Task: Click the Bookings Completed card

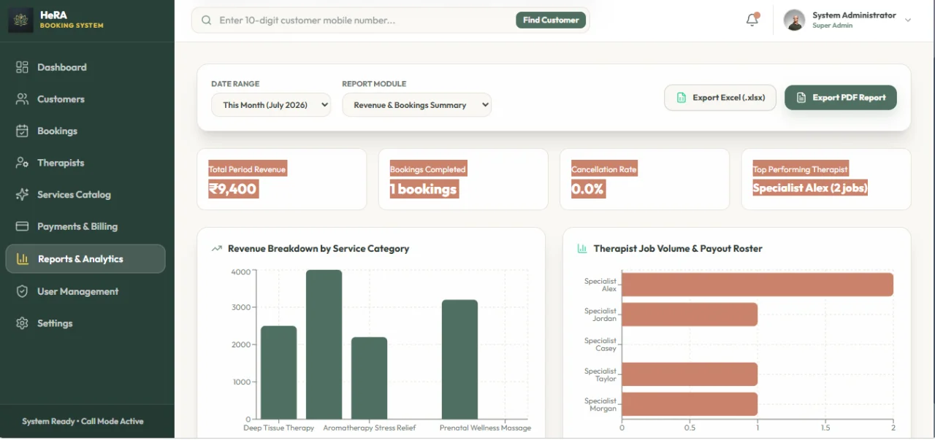Action: click(x=463, y=180)
